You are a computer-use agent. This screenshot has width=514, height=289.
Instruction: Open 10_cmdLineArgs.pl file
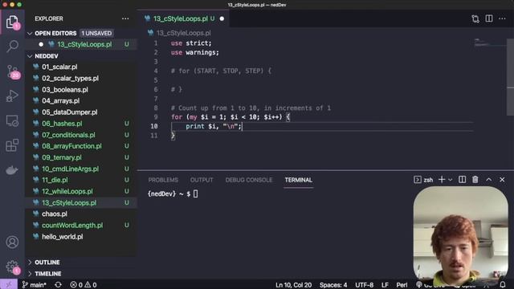tap(70, 169)
